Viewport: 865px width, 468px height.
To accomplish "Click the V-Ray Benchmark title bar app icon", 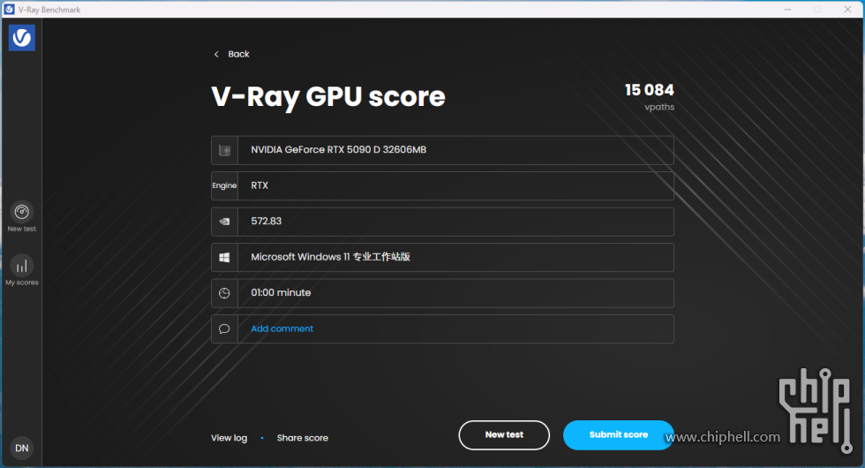I will (10, 10).
